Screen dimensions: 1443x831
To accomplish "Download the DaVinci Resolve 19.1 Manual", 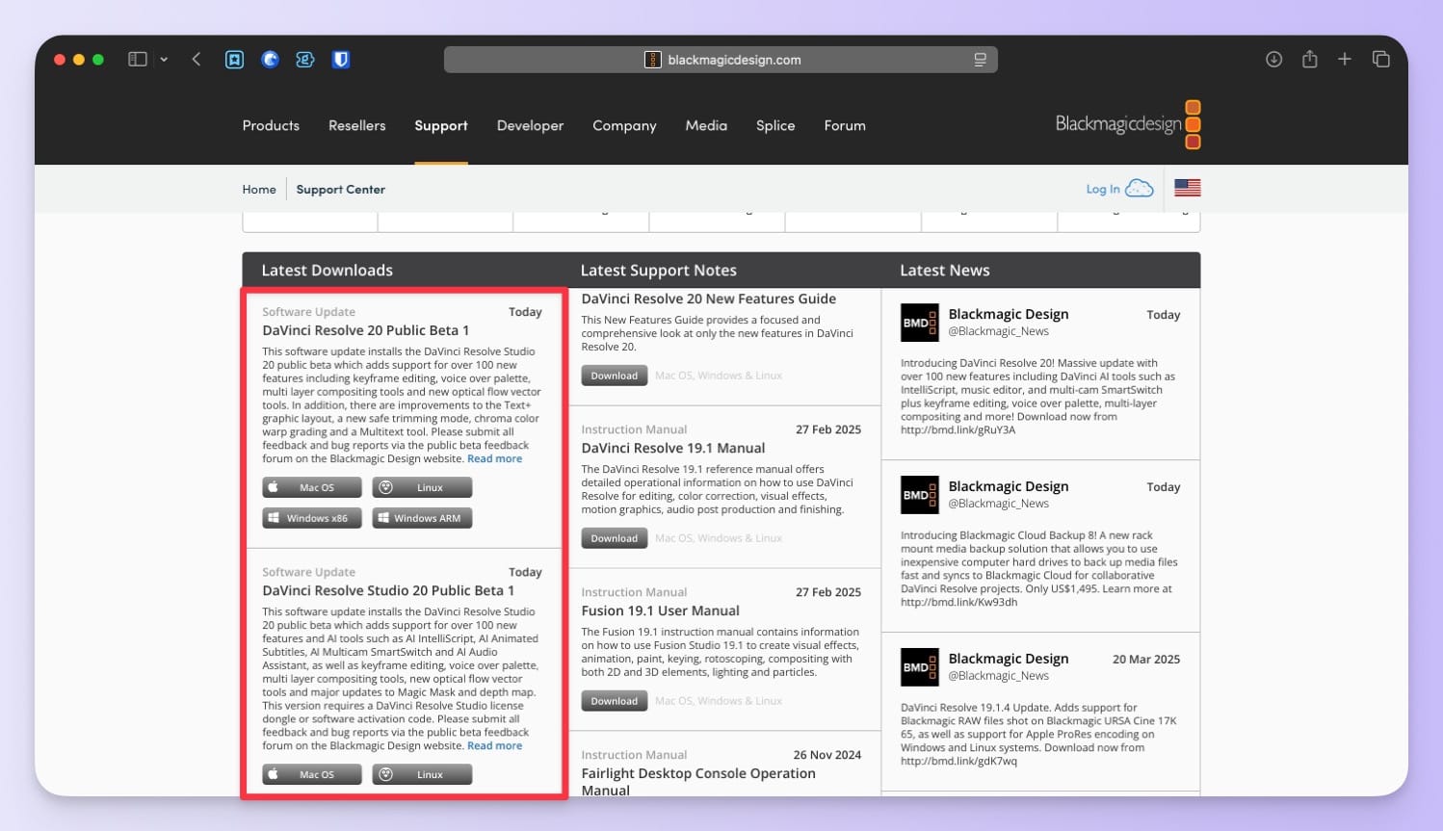I will click(x=614, y=538).
